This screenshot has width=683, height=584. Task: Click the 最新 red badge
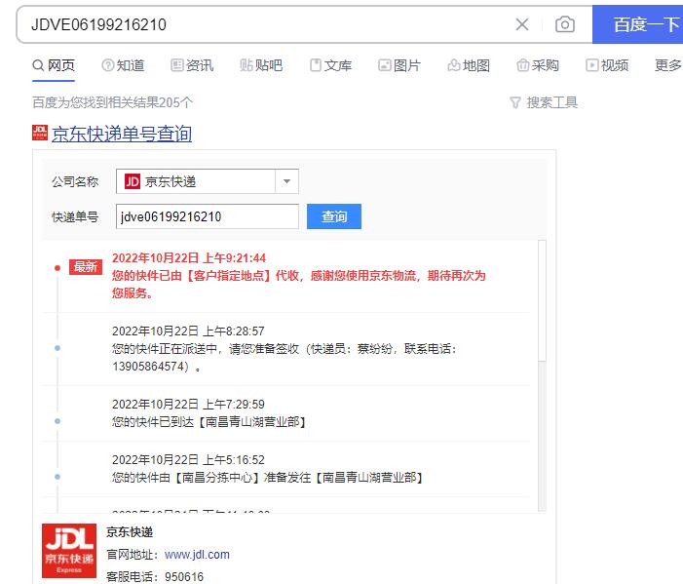[x=86, y=267]
